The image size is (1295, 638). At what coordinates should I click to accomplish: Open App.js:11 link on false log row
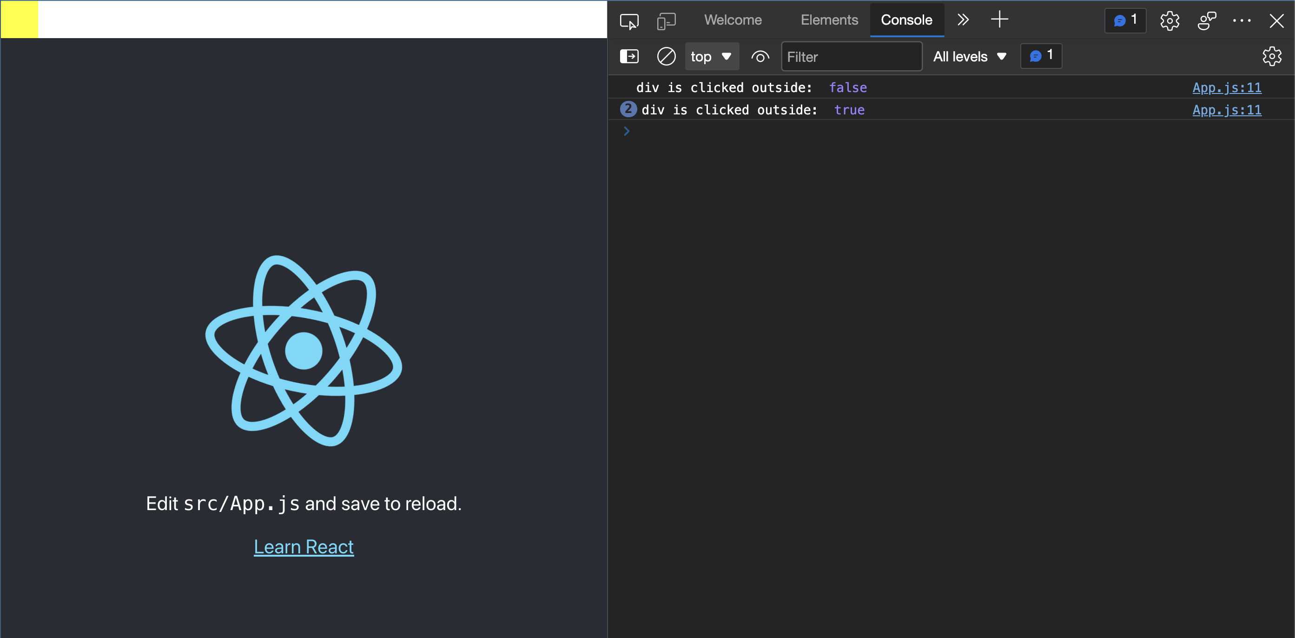[x=1227, y=87]
